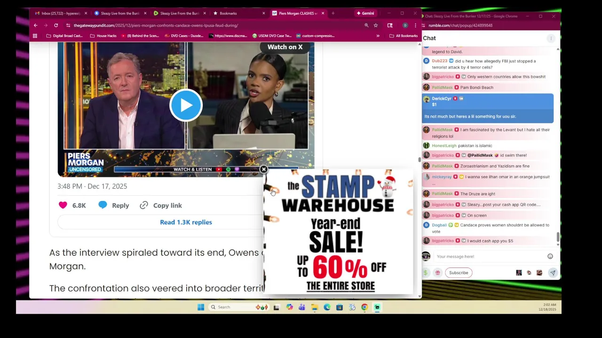Switch to first Sleazy Live from the Bunker tab
This screenshot has height=338, width=602.
[x=120, y=13]
